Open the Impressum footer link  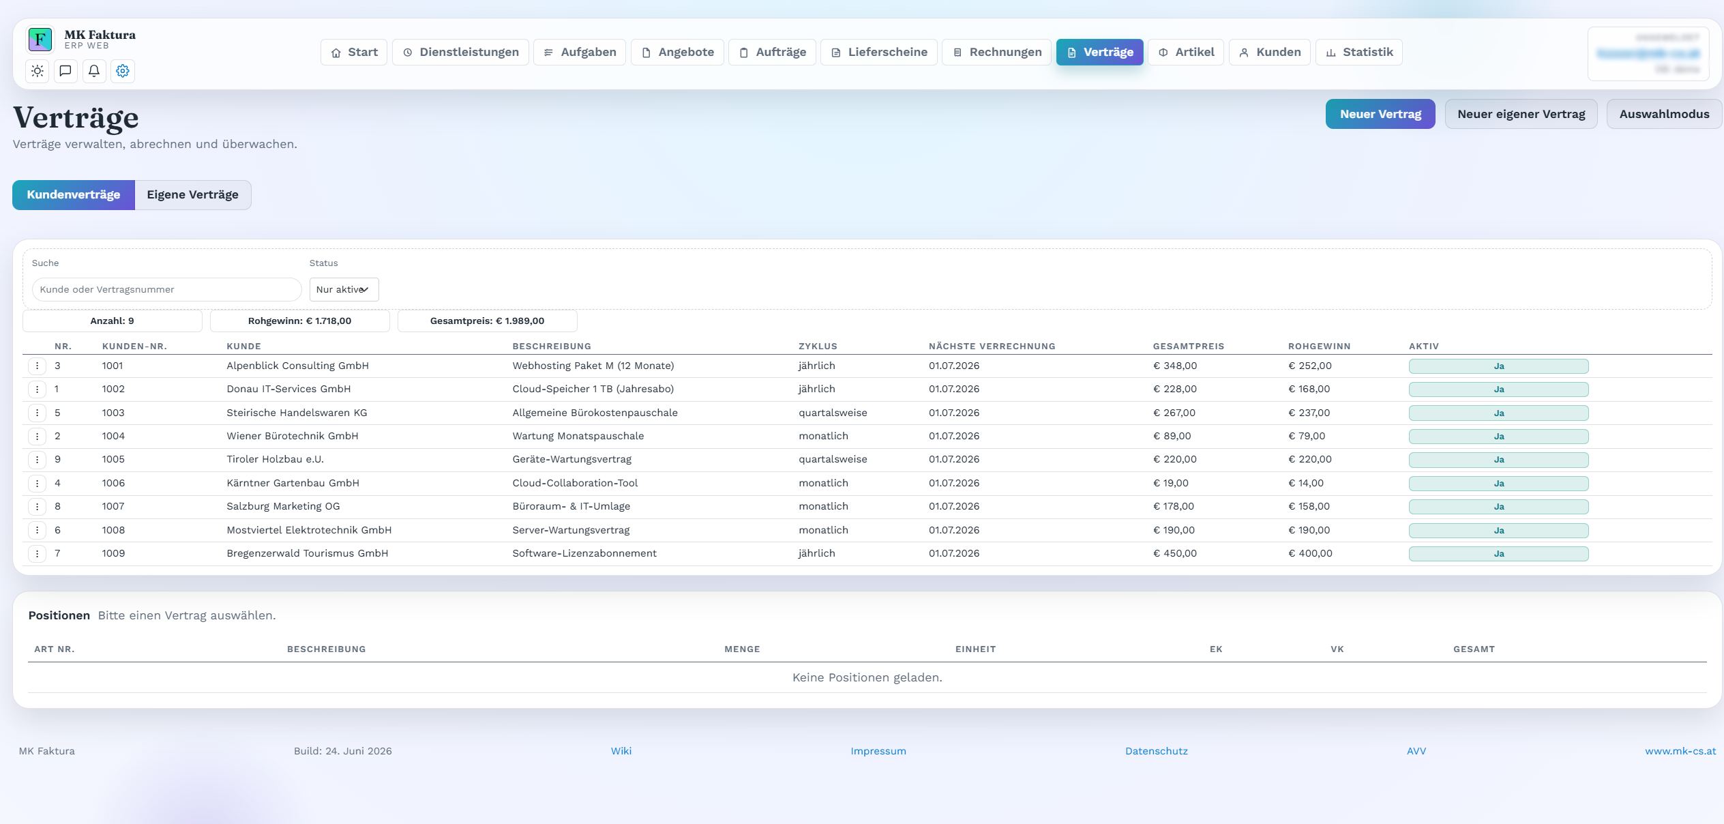(x=878, y=751)
